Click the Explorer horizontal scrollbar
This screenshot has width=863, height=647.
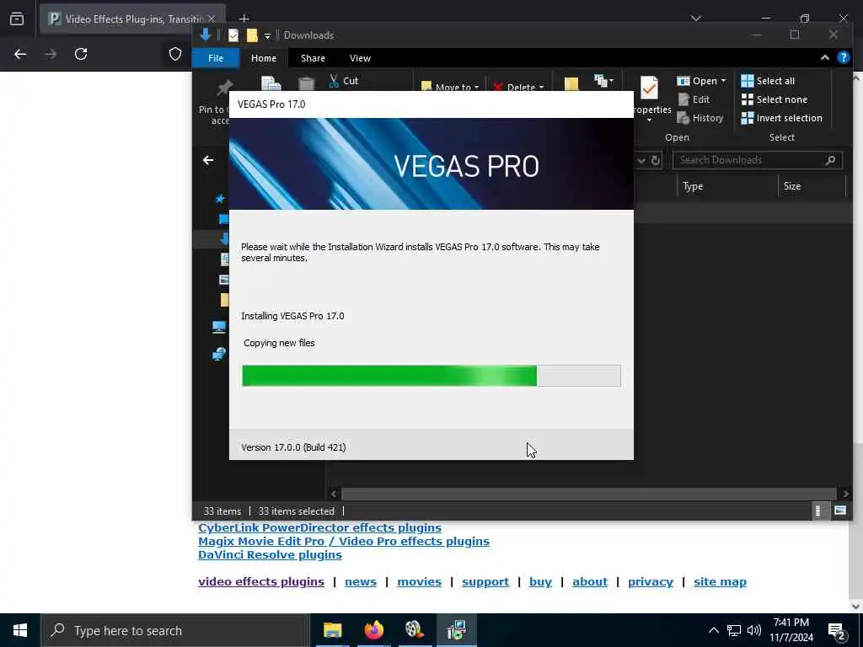tap(589, 494)
